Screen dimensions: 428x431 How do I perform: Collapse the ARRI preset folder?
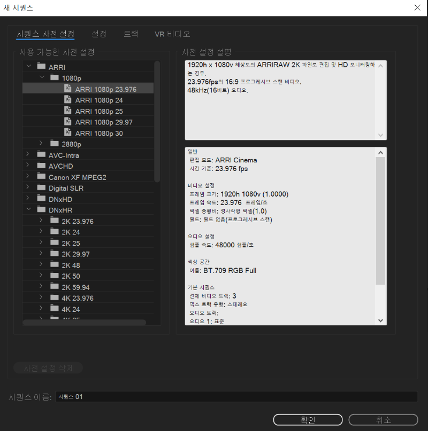[x=29, y=66]
